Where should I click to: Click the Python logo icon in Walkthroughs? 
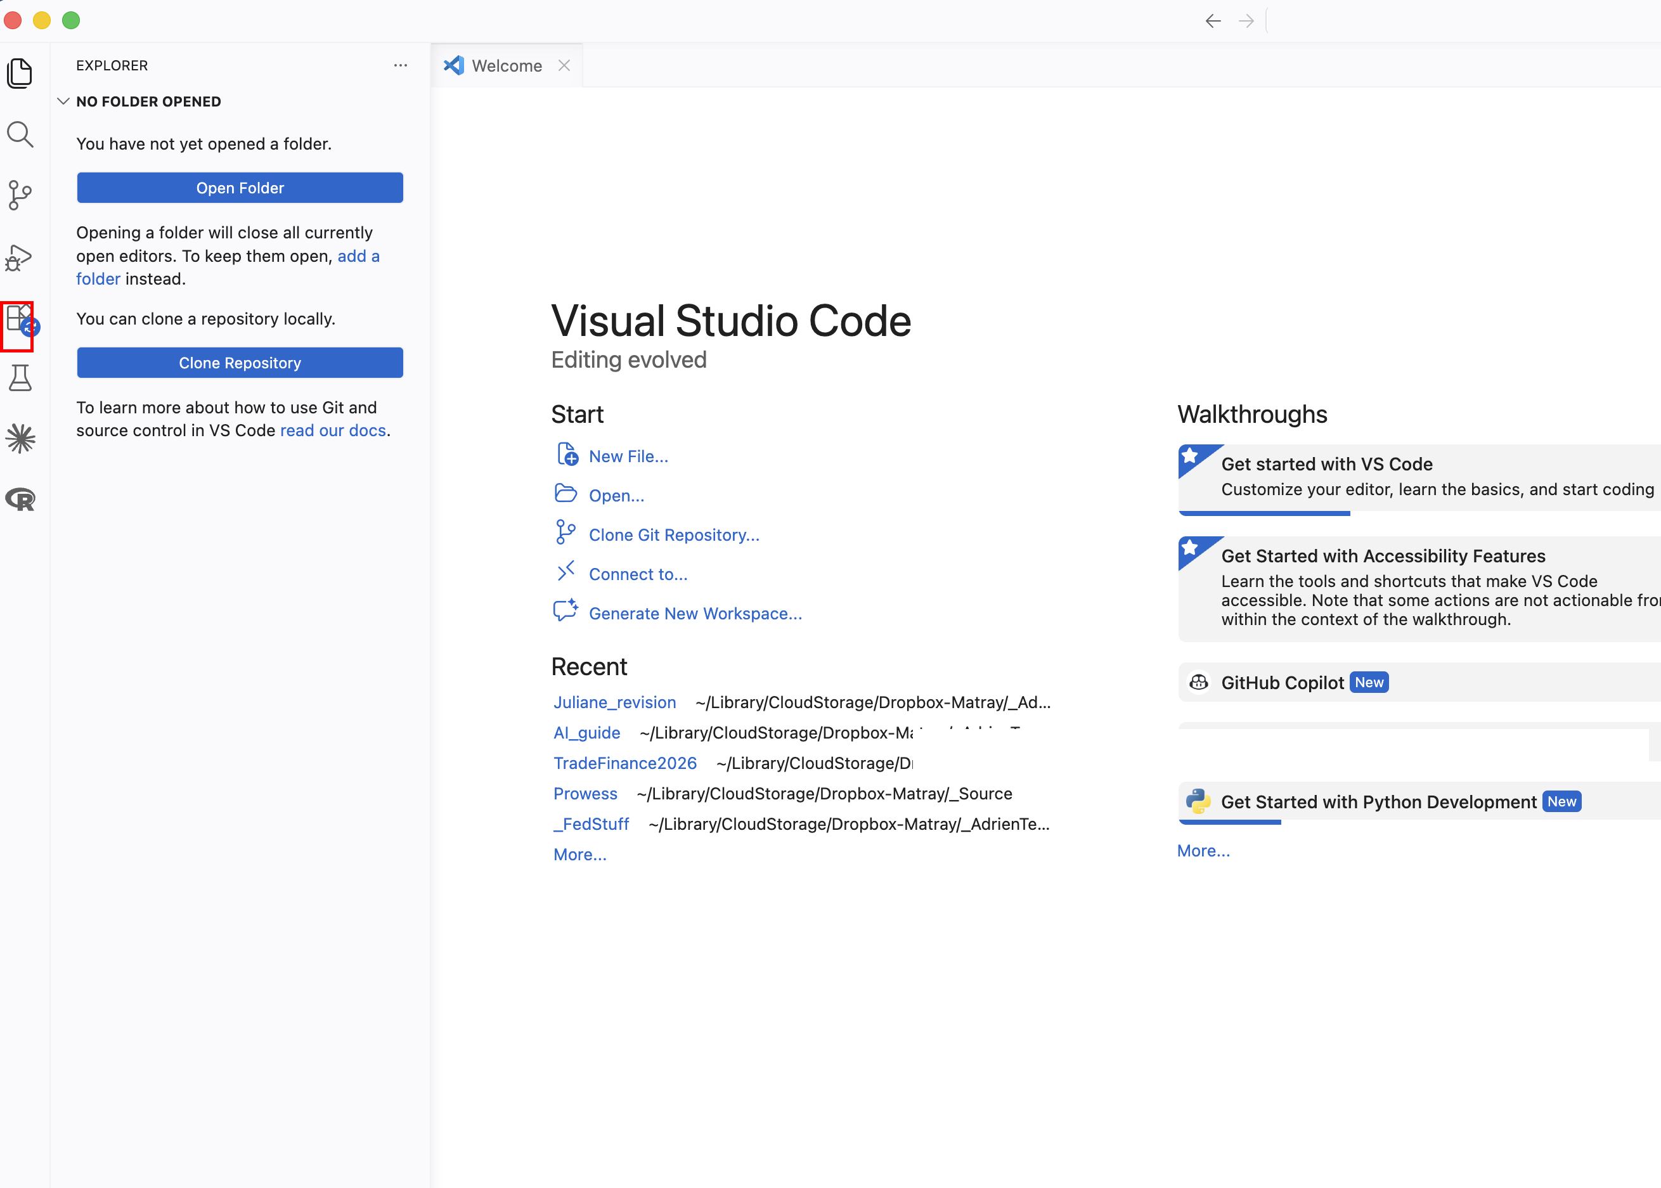[1198, 802]
